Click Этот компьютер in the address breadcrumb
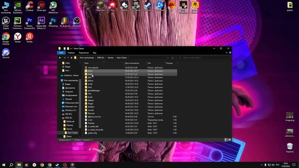 87,58
